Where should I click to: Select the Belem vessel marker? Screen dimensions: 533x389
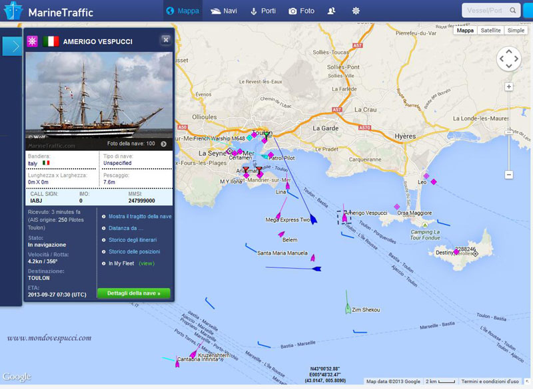[281, 233]
